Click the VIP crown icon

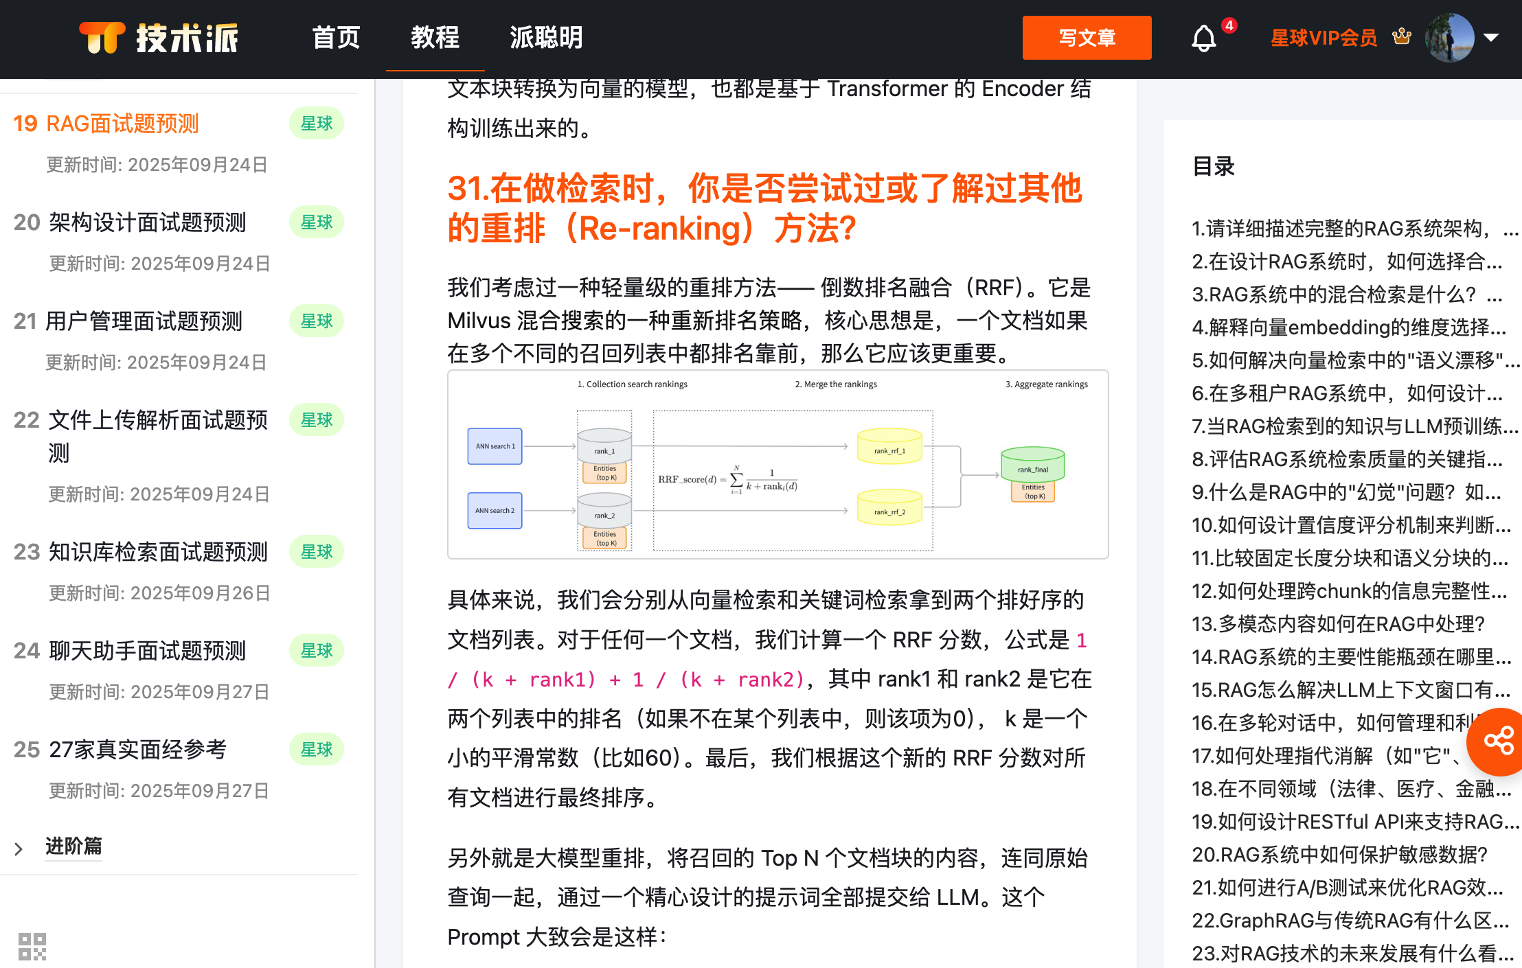tap(1402, 36)
